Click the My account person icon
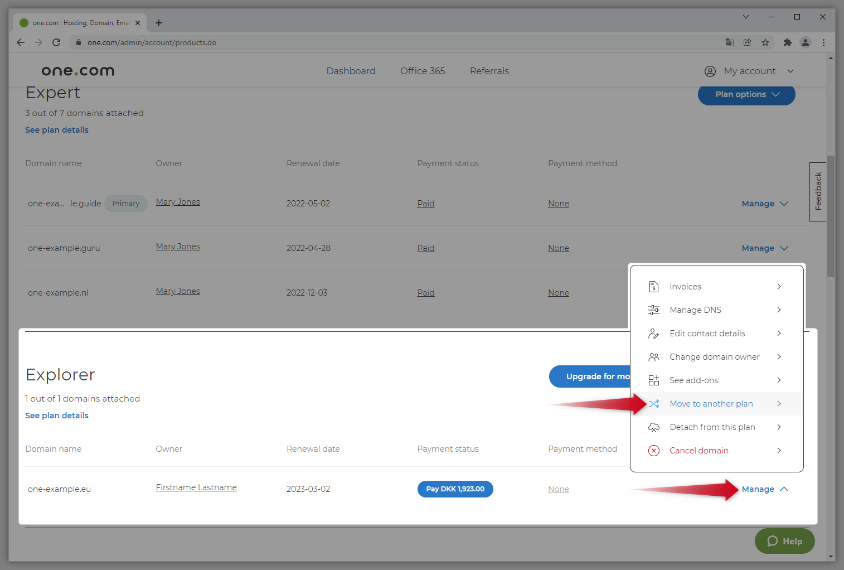This screenshot has height=570, width=844. click(x=710, y=71)
